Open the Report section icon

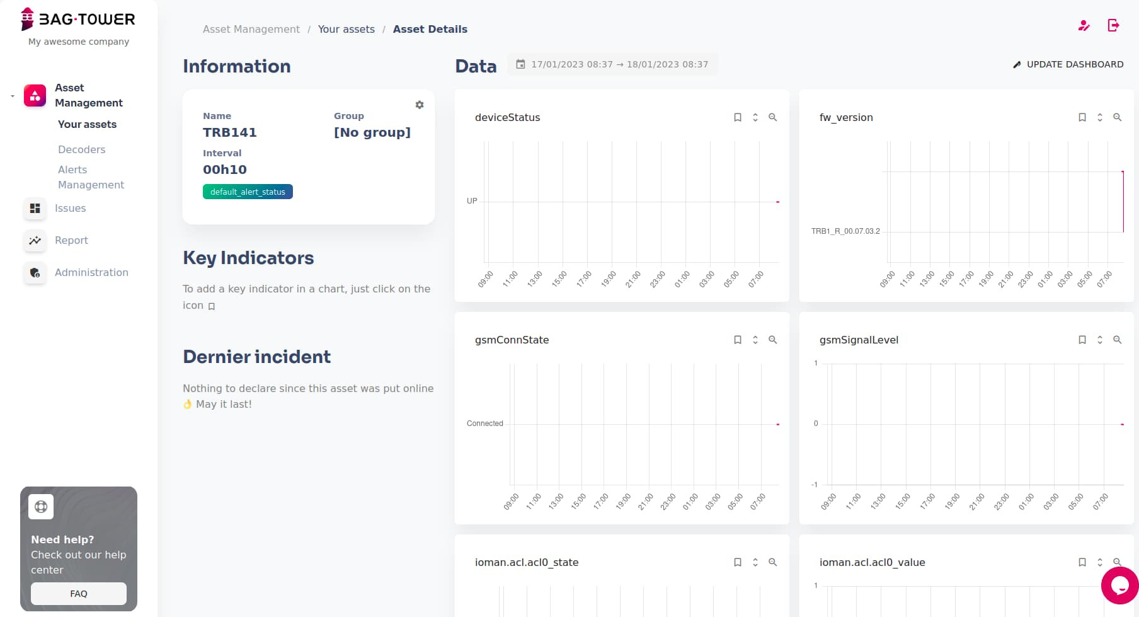point(35,240)
